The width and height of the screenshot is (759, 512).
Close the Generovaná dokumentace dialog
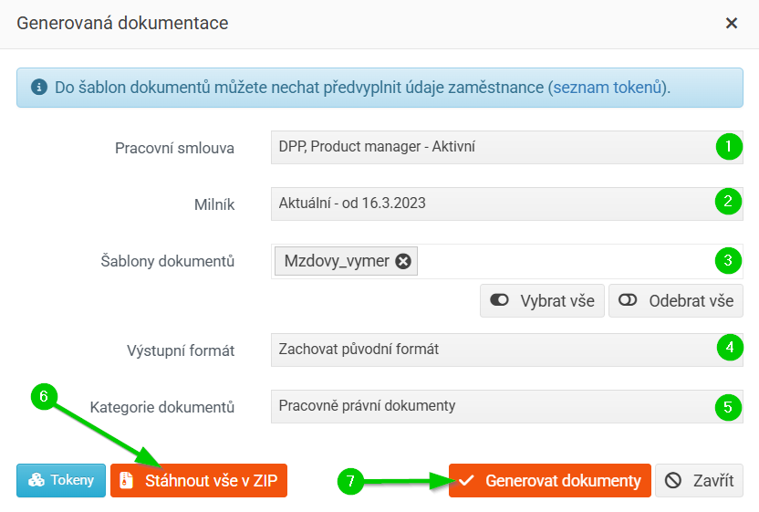click(731, 24)
